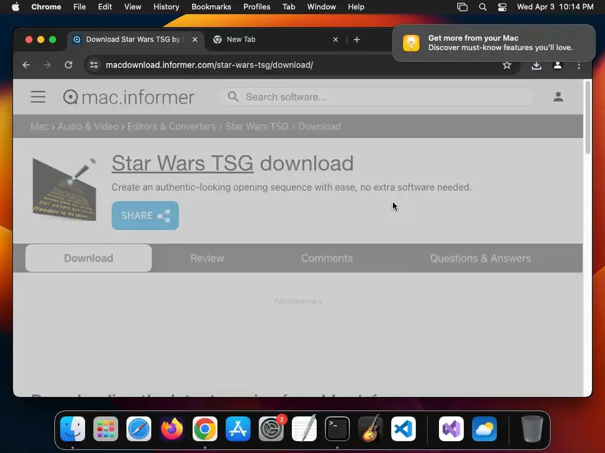Open the Star Wars TSG breadcrumb link
Screen dimensions: 605x453
257,126
